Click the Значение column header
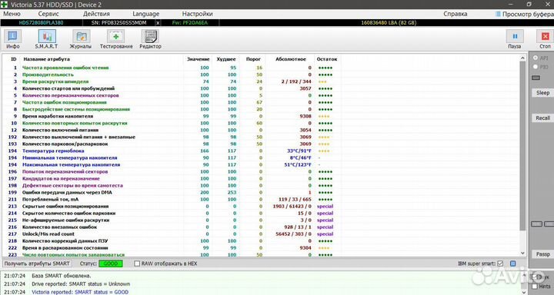Viewport: 554px width, 295px height. [198, 59]
